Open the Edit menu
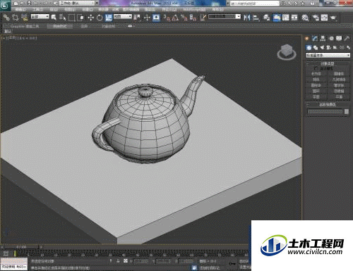The image size is (353, 271). [x=20, y=10]
